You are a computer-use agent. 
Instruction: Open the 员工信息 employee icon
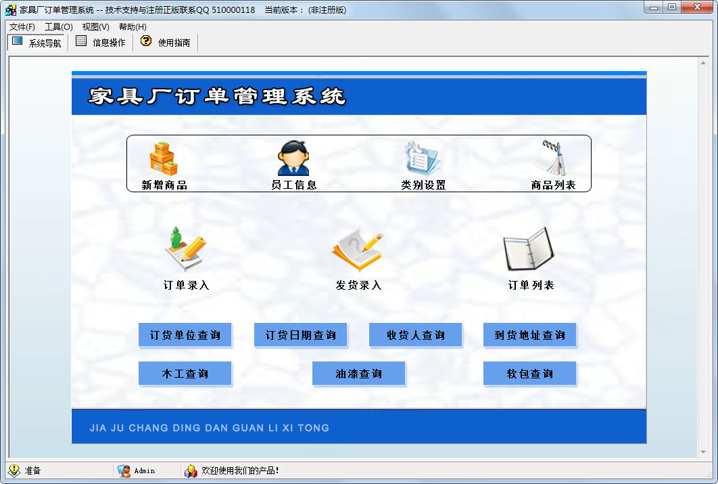pyautogui.click(x=293, y=158)
